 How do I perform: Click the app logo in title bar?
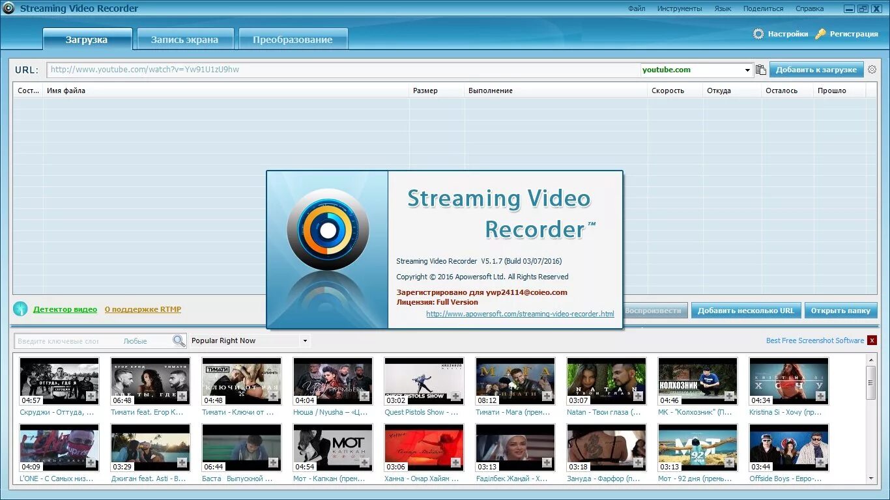8,8
